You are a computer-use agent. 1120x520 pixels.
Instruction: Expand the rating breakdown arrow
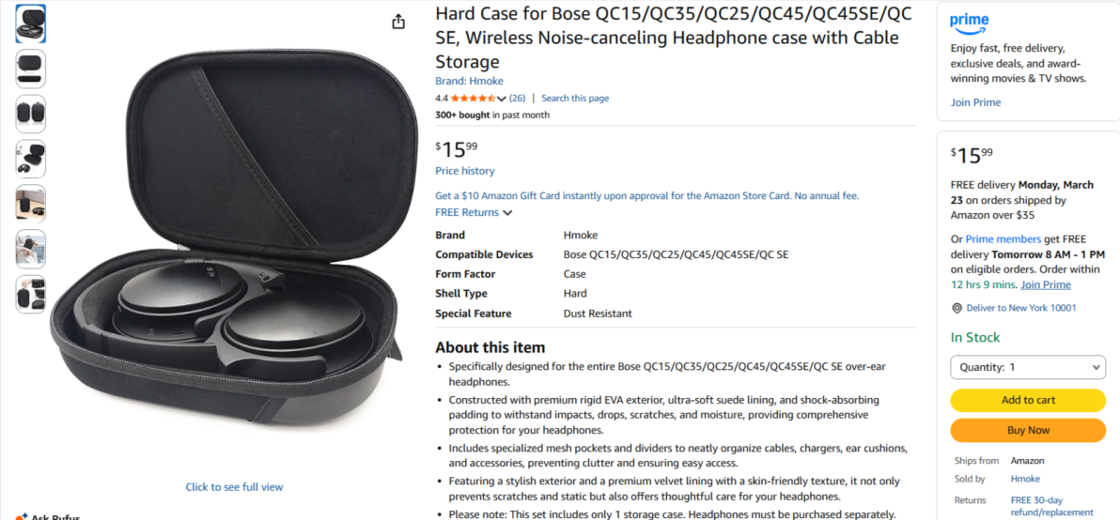pos(502,99)
